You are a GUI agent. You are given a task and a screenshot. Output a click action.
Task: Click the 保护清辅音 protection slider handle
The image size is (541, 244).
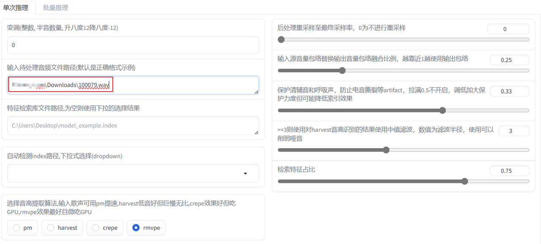point(443,111)
